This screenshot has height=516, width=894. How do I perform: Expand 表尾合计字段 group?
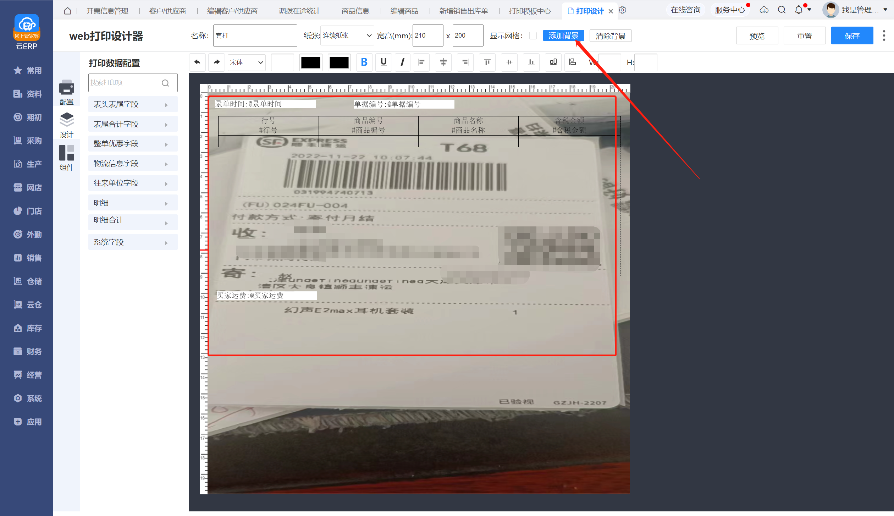(133, 124)
